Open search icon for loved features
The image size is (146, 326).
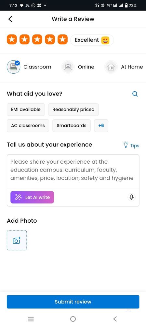coord(135,94)
